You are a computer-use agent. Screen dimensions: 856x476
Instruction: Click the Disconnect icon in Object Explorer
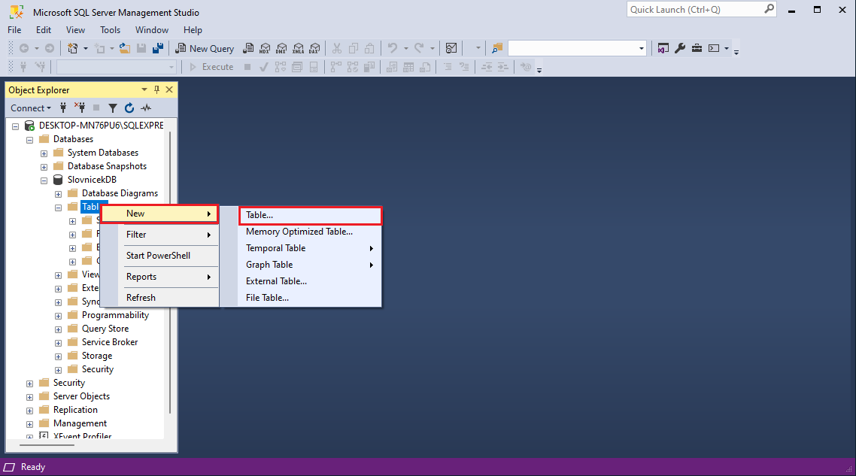(80, 108)
